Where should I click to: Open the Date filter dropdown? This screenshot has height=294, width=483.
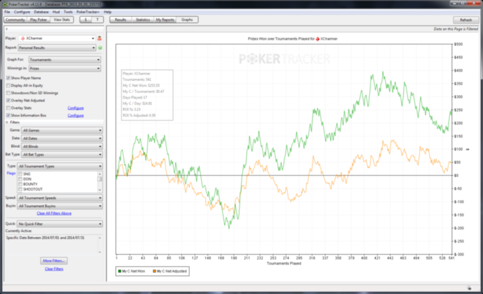(62, 138)
